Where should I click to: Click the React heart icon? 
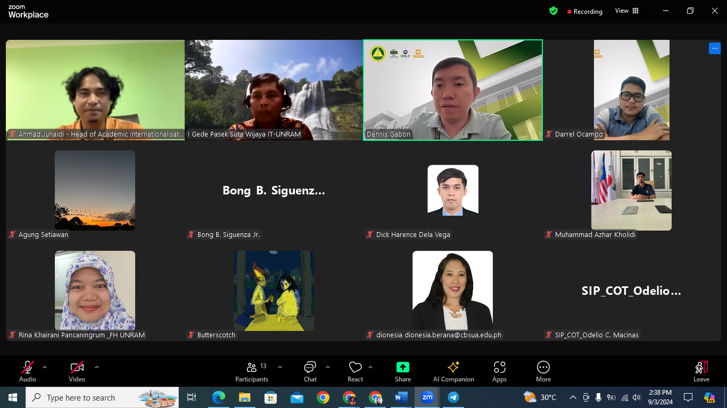[x=355, y=371]
